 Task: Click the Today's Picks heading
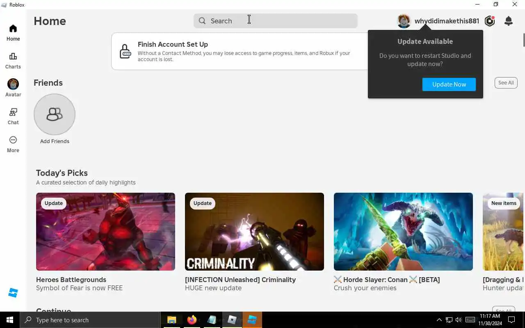point(62,173)
